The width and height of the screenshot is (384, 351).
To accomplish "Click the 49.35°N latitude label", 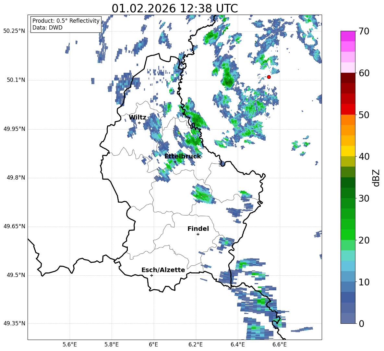I will tap(14, 323).
